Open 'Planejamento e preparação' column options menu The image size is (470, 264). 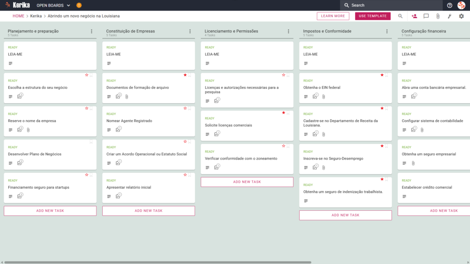92,32
